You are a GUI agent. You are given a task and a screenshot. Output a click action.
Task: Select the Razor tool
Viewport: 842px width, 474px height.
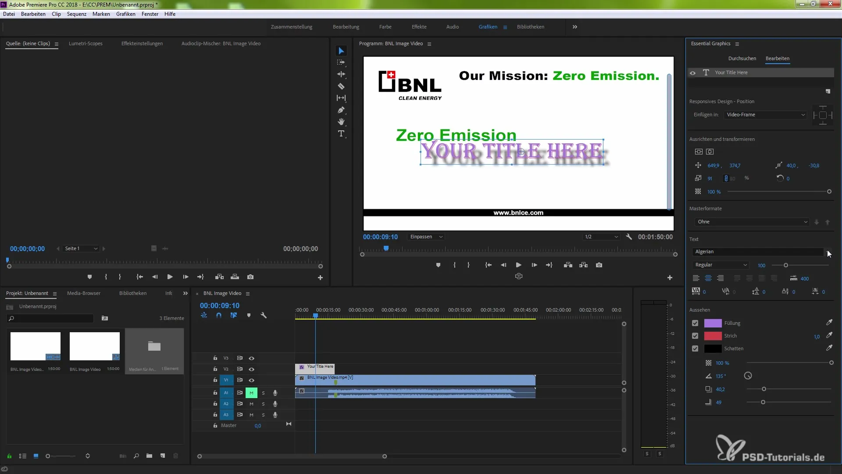coord(341,86)
